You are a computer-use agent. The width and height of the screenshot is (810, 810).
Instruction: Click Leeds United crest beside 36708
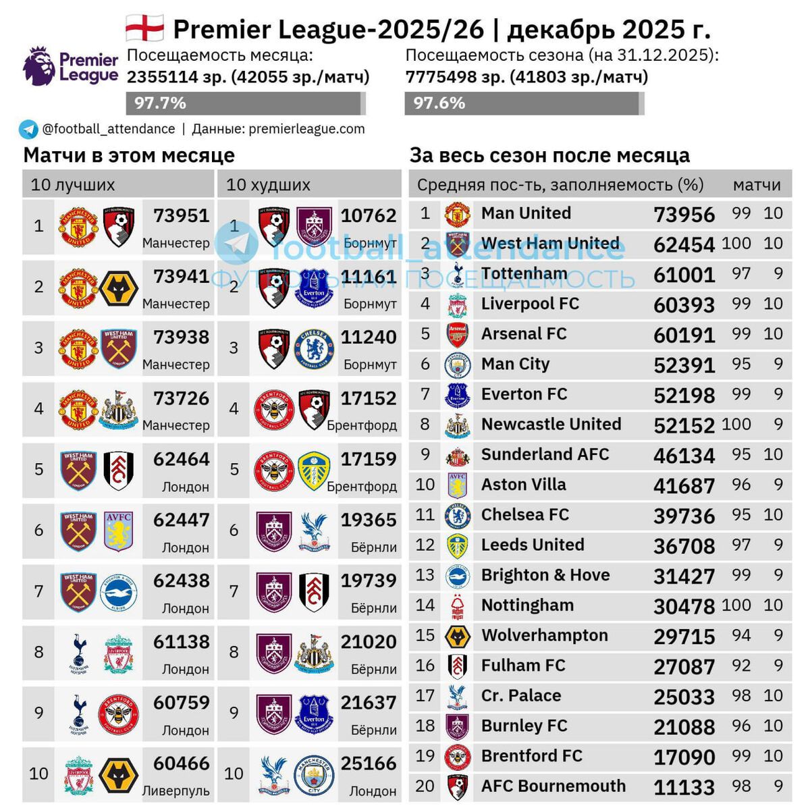coord(458,546)
